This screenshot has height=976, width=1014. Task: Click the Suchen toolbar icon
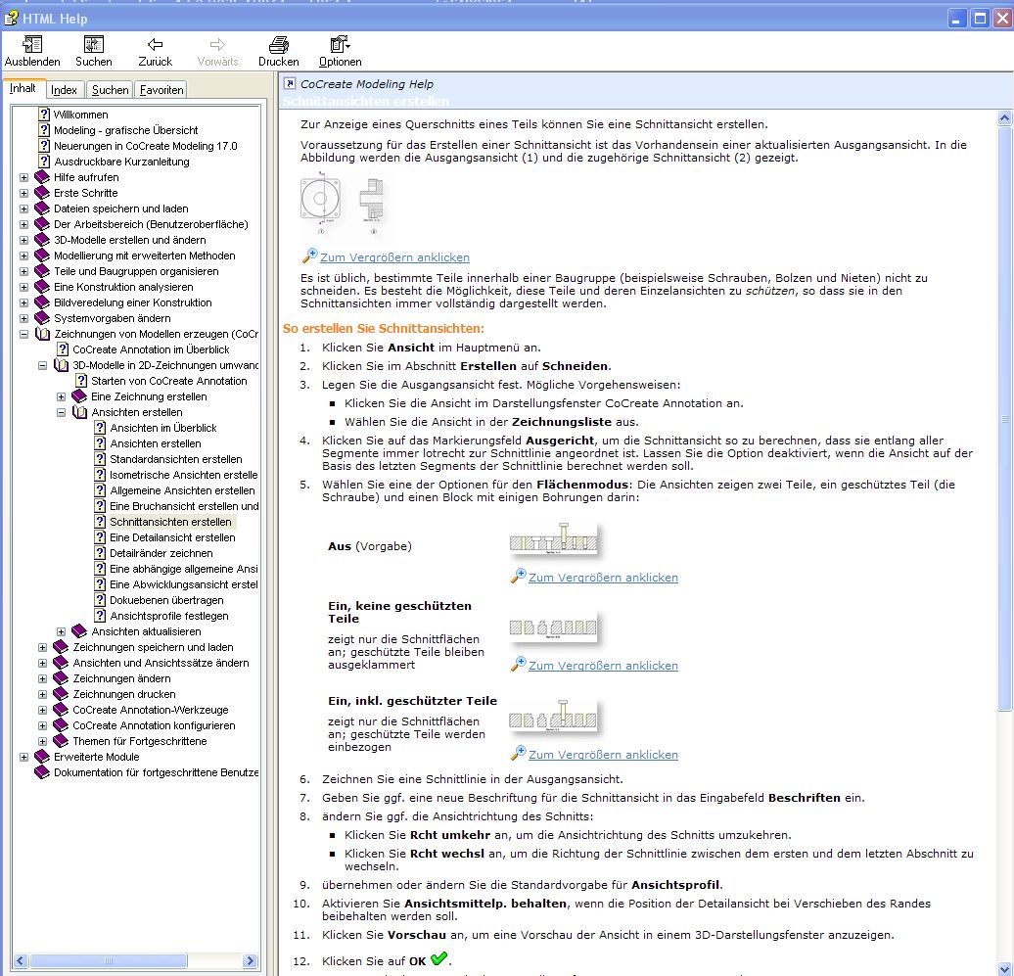coord(94,45)
